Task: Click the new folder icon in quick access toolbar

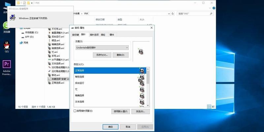Action: point(28,3)
